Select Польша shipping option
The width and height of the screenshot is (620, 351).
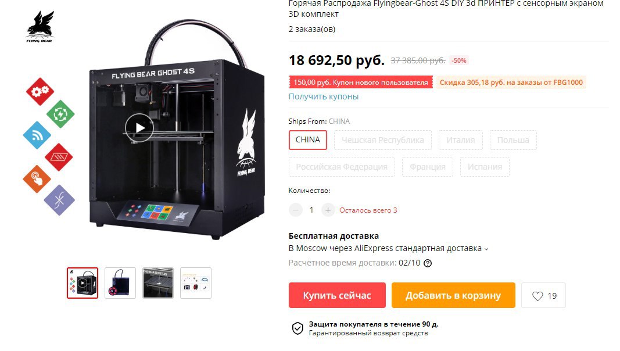tap(513, 140)
